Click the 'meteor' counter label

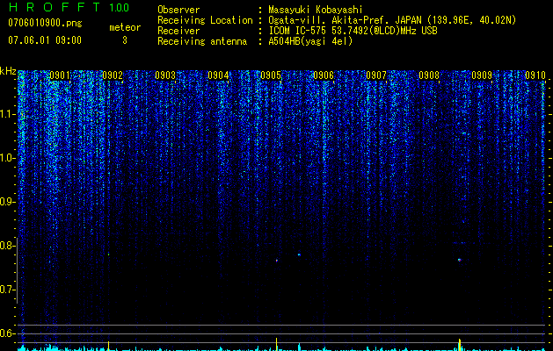(x=125, y=27)
